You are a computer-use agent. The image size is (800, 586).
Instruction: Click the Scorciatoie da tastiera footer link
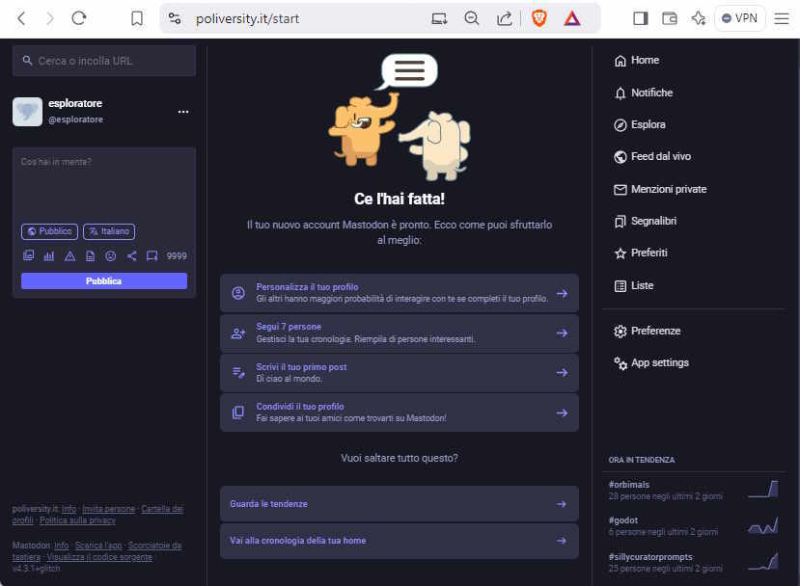point(154,546)
